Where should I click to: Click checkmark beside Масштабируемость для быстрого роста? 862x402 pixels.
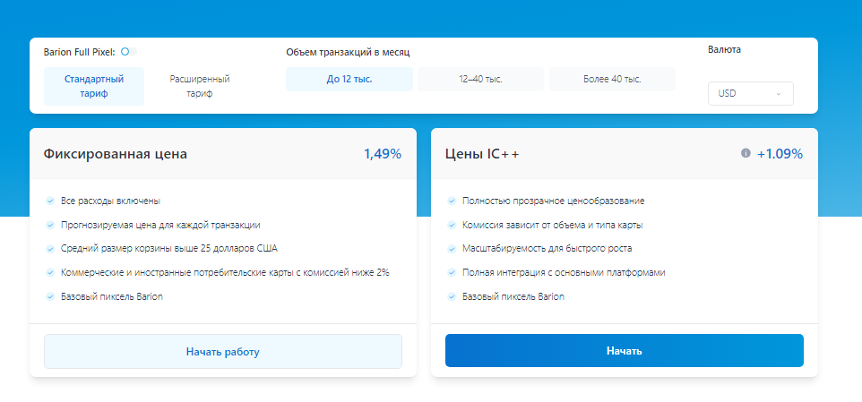tap(452, 249)
